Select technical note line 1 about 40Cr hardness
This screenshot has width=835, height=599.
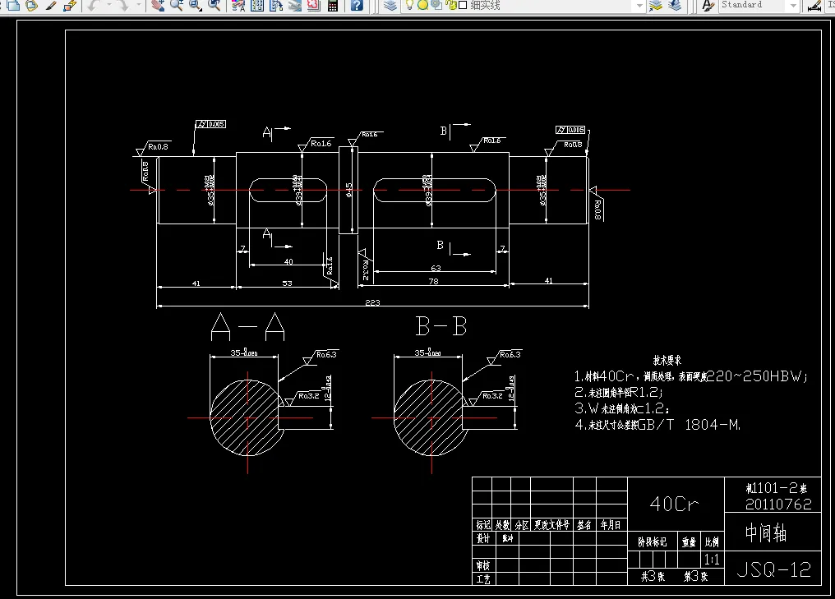pos(691,376)
